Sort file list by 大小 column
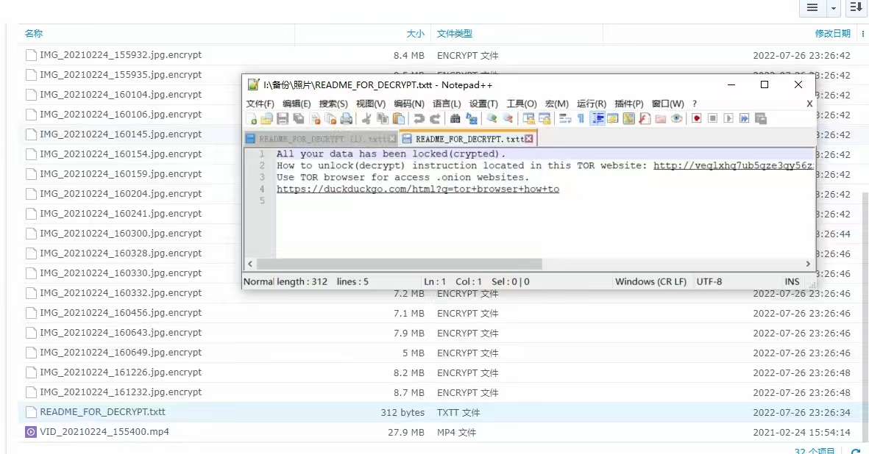Viewport: 869px width, 454px height. click(x=415, y=34)
